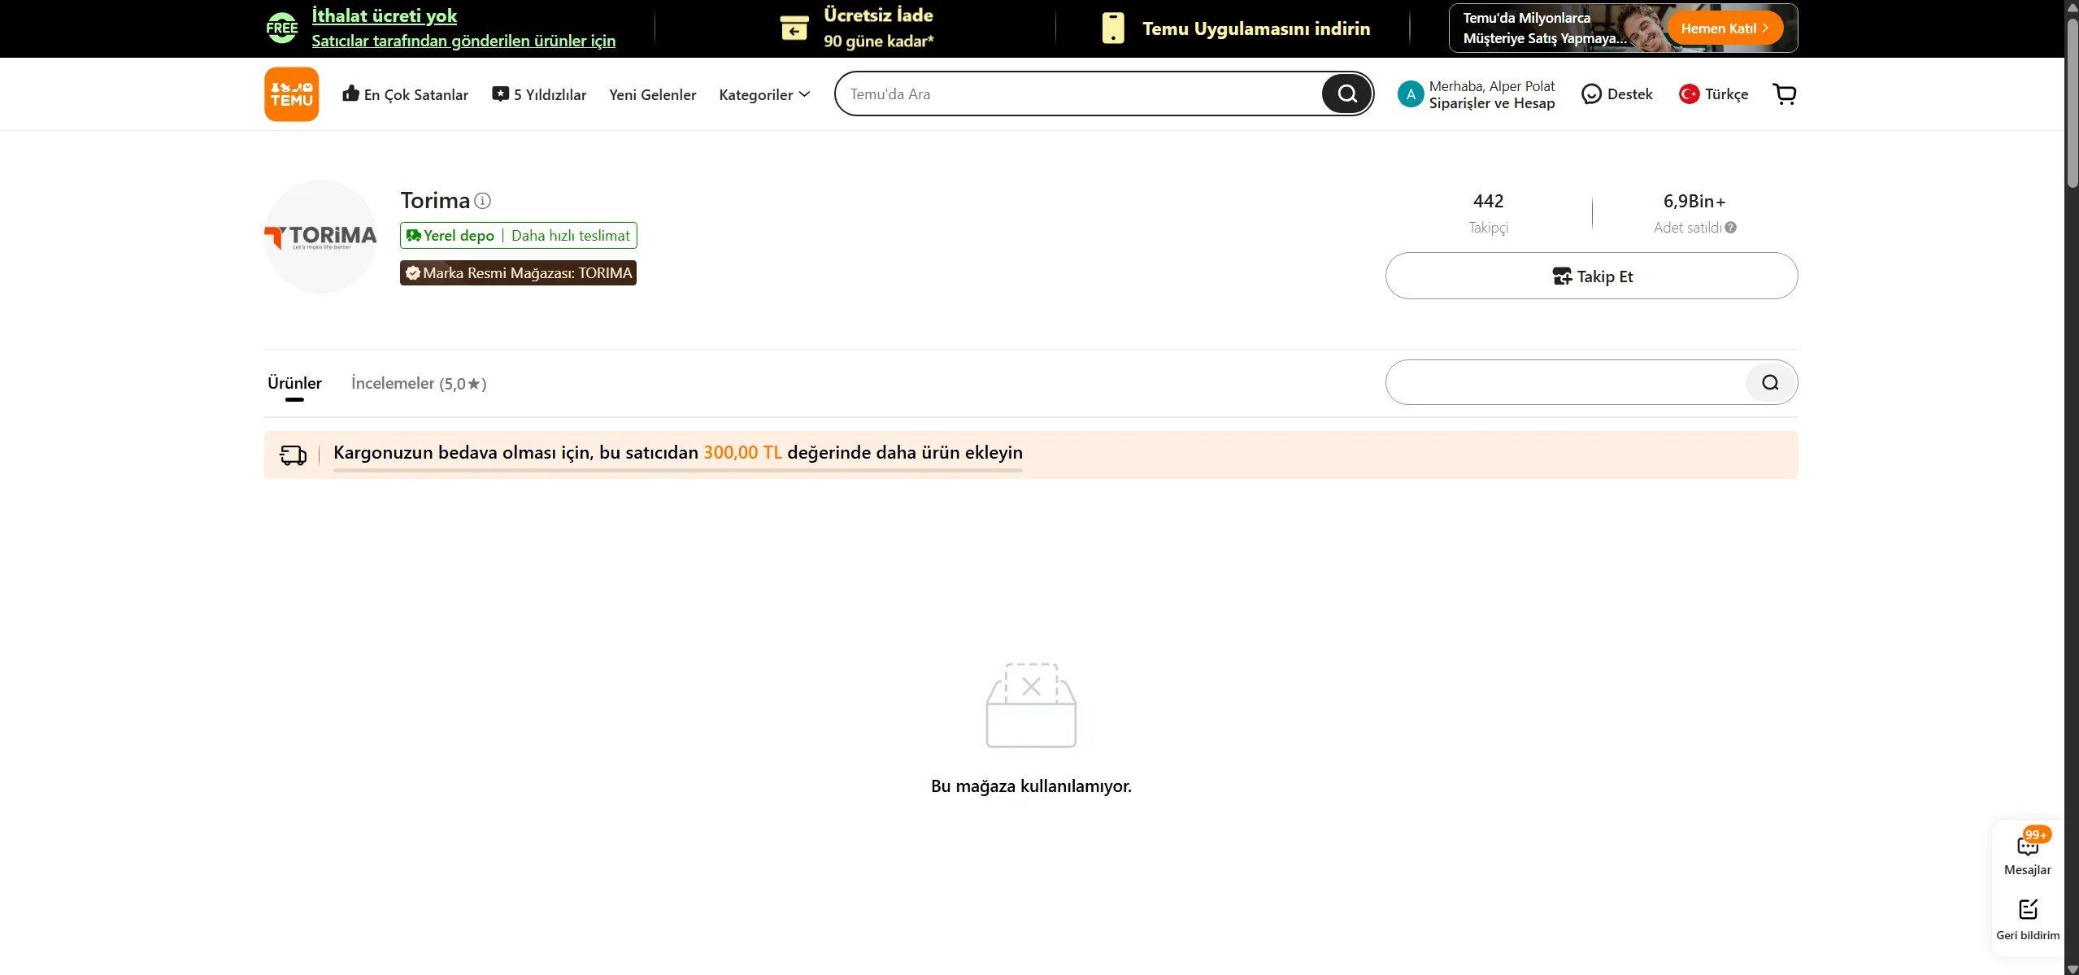The height and width of the screenshot is (975, 2079).
Task: Click the Destek headset icon
Action: coord(1591,94)
